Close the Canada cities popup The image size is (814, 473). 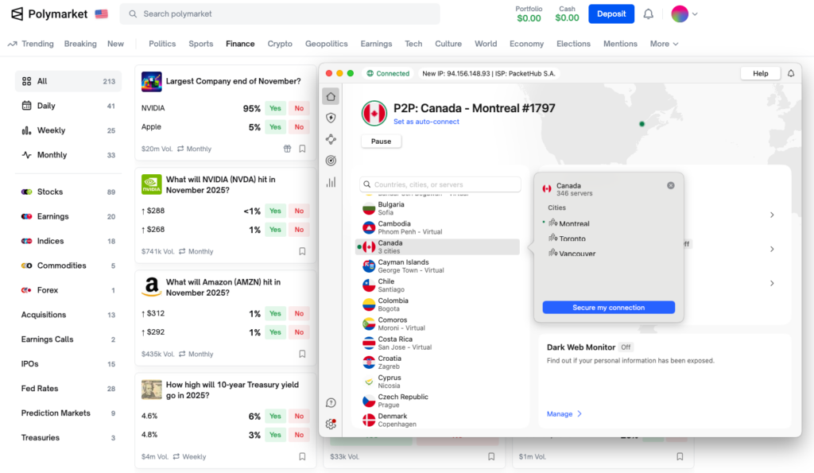671,185
